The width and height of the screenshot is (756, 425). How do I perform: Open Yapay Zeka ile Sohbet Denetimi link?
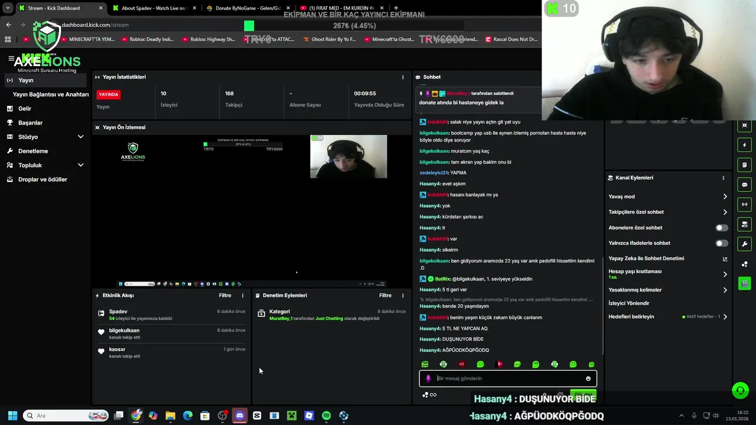[667, 259]
